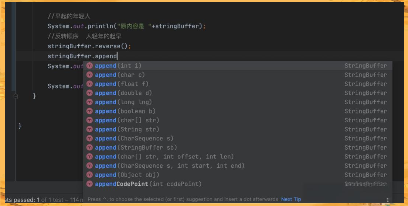408x206 pixels.
Task: Click method icon beside append(long lng)
Action: tap(89, 102)
